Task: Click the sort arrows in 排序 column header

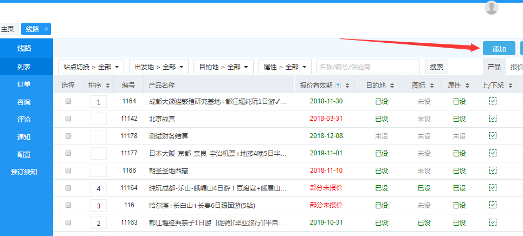Action: (107, 86)
